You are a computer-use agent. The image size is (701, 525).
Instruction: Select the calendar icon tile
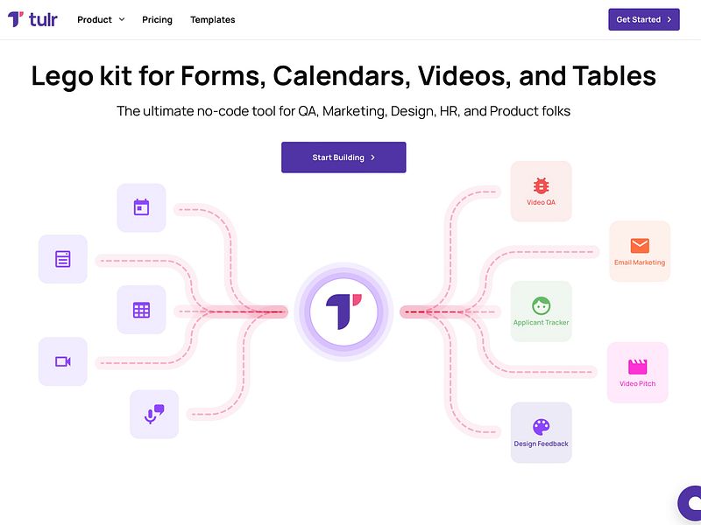pos(141,207)
